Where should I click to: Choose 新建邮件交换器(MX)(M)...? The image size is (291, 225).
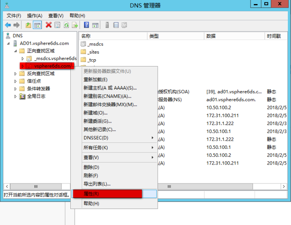tap(114, 104)
